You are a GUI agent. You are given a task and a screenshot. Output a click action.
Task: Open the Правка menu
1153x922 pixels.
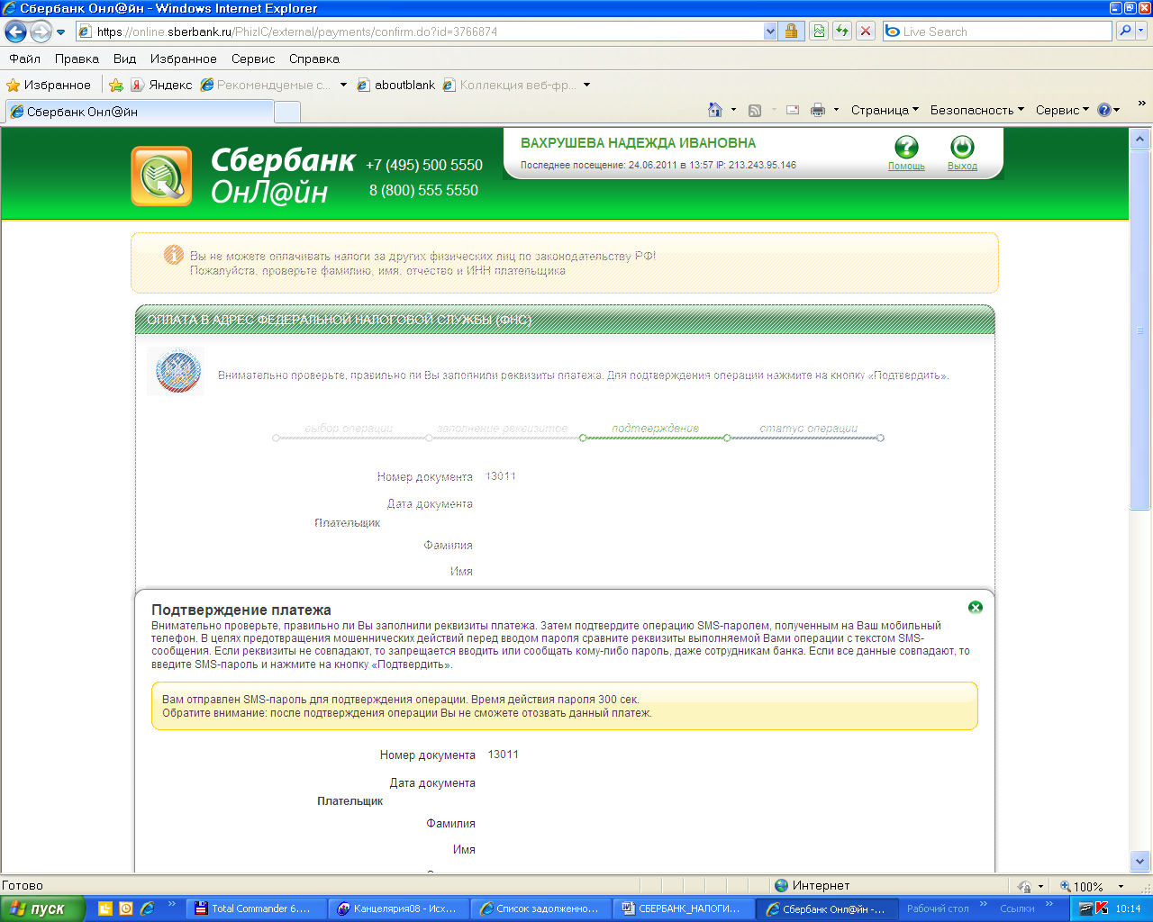77,59
